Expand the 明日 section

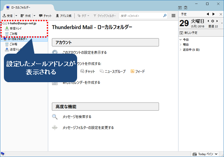click(x=181, y=45)
